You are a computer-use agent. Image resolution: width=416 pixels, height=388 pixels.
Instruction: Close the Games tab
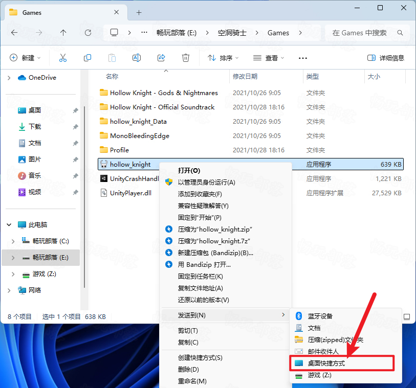[x=116, y=12]
